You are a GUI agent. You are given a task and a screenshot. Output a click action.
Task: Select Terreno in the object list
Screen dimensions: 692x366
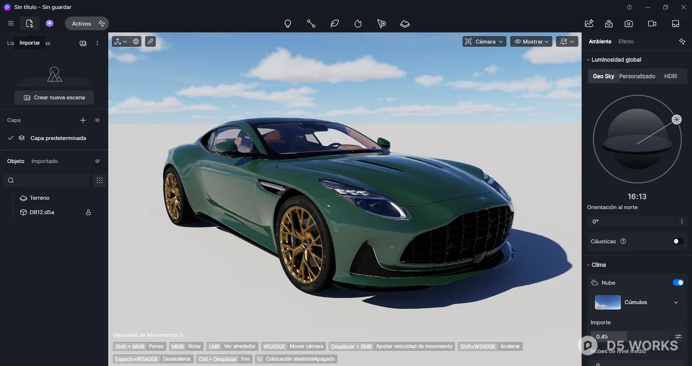pyautogui.click(x=39, y=198)
